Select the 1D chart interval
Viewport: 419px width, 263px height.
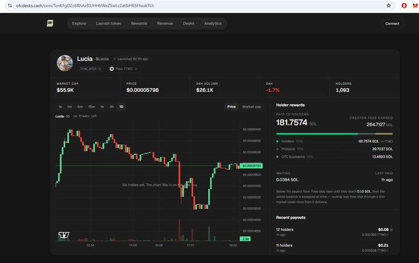pos(121,107)
